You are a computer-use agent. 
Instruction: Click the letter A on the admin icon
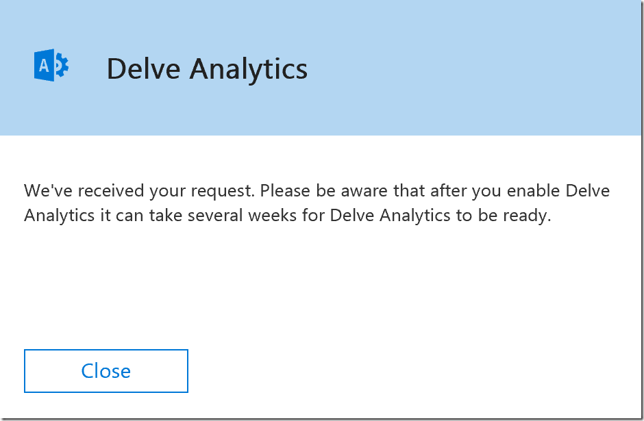(x=44, y=65)
